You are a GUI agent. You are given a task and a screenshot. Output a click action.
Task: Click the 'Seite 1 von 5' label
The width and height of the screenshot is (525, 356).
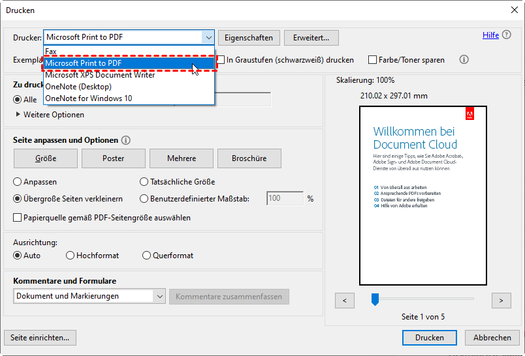pyautogui.click(x=423, y=317)
